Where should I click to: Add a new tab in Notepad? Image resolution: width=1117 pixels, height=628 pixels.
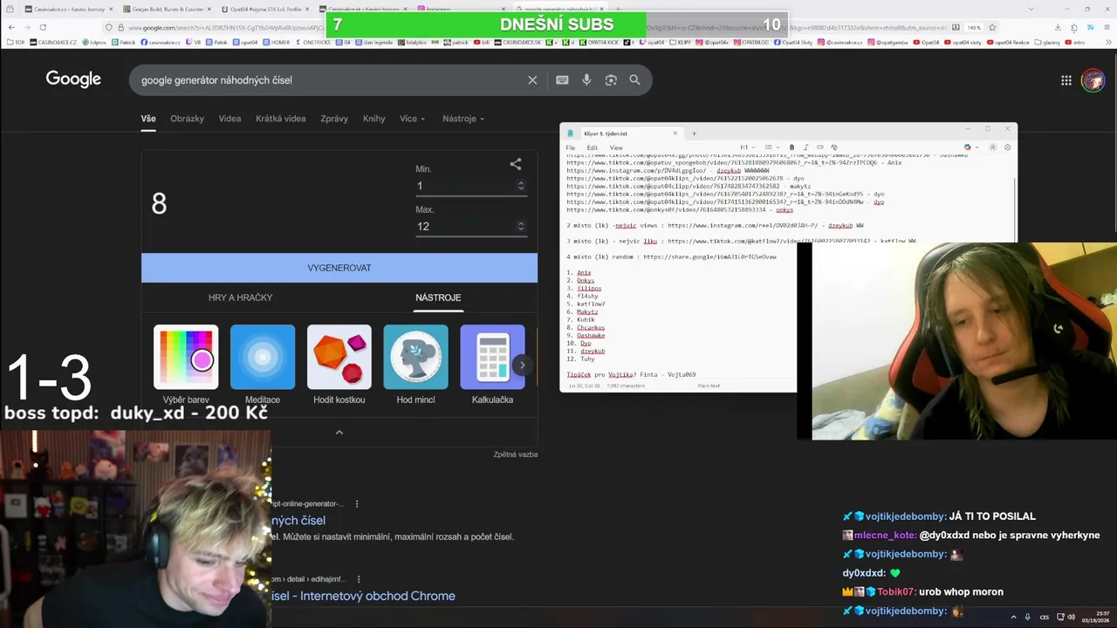point(694,133)
